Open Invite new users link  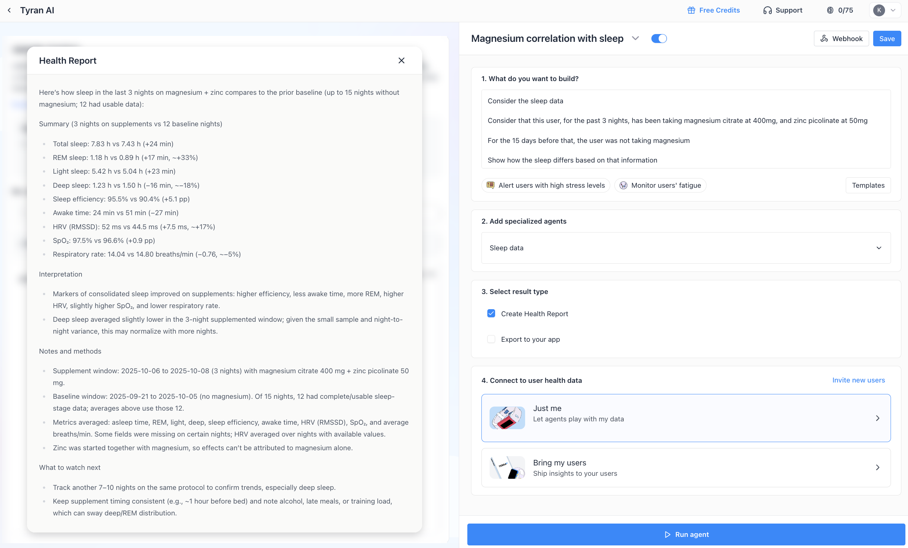click(x=858, y=380)
